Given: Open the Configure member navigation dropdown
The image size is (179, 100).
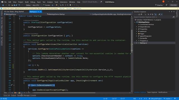Looking at the screenshot, I should 111,14.
